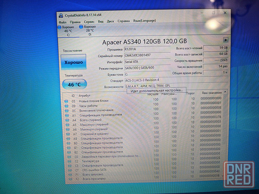Open the Диск menu
Viewport: 259px width, 194px height.
click(110, 21)
